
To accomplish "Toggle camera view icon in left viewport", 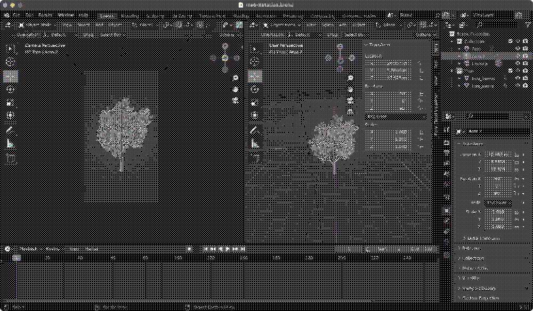I will [x=236, y=100].
